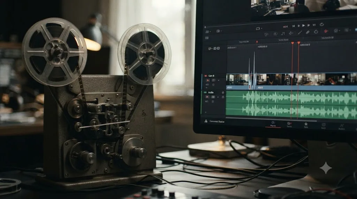Viewport: 357px width, 199px height.
Task: Toggle the red enable button on the Audio track
Action: [x=207, y=97]
